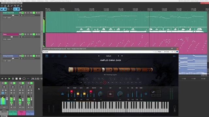This screenshot has height=117, width=209.
Task: Click the Param button in the FX window
Action: coord(159,52)
